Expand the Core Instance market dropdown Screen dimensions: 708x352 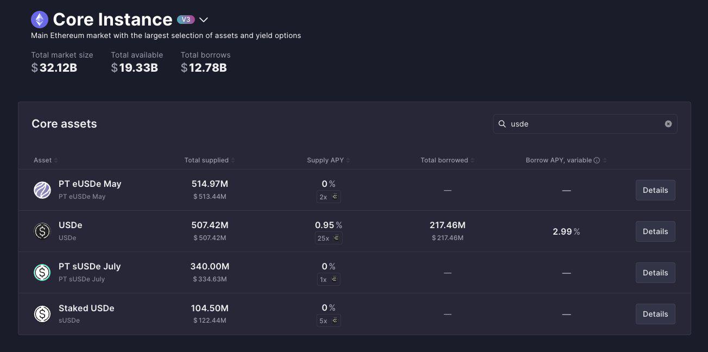(204, 20)
